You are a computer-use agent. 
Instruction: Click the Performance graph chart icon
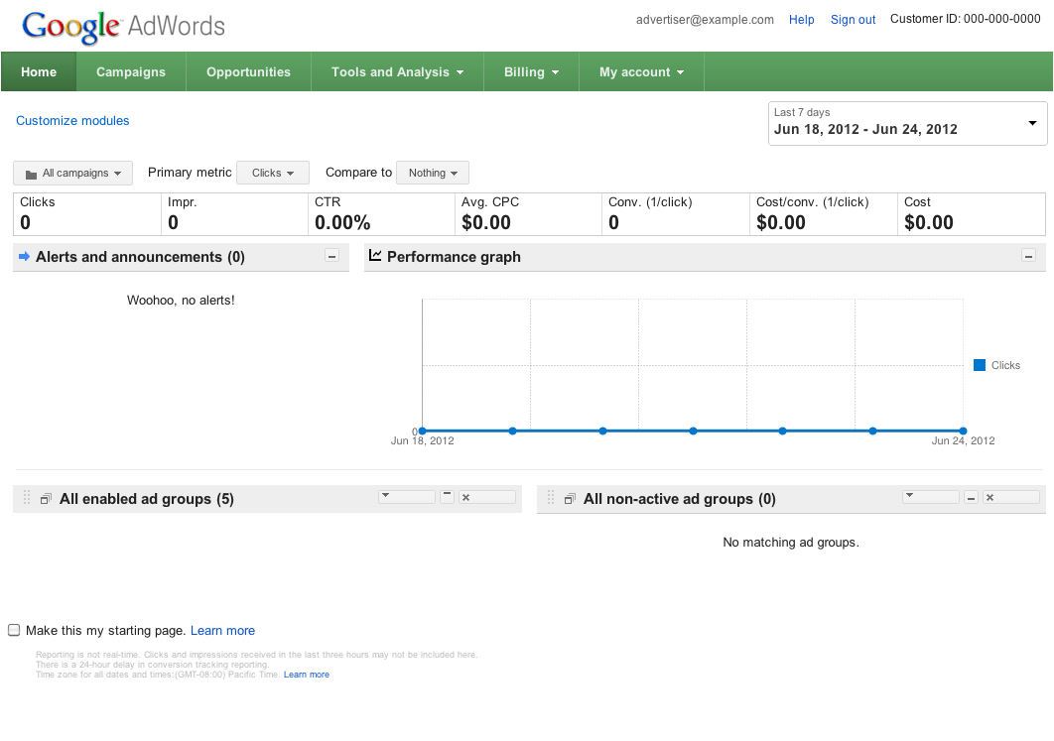click(375, 256)
